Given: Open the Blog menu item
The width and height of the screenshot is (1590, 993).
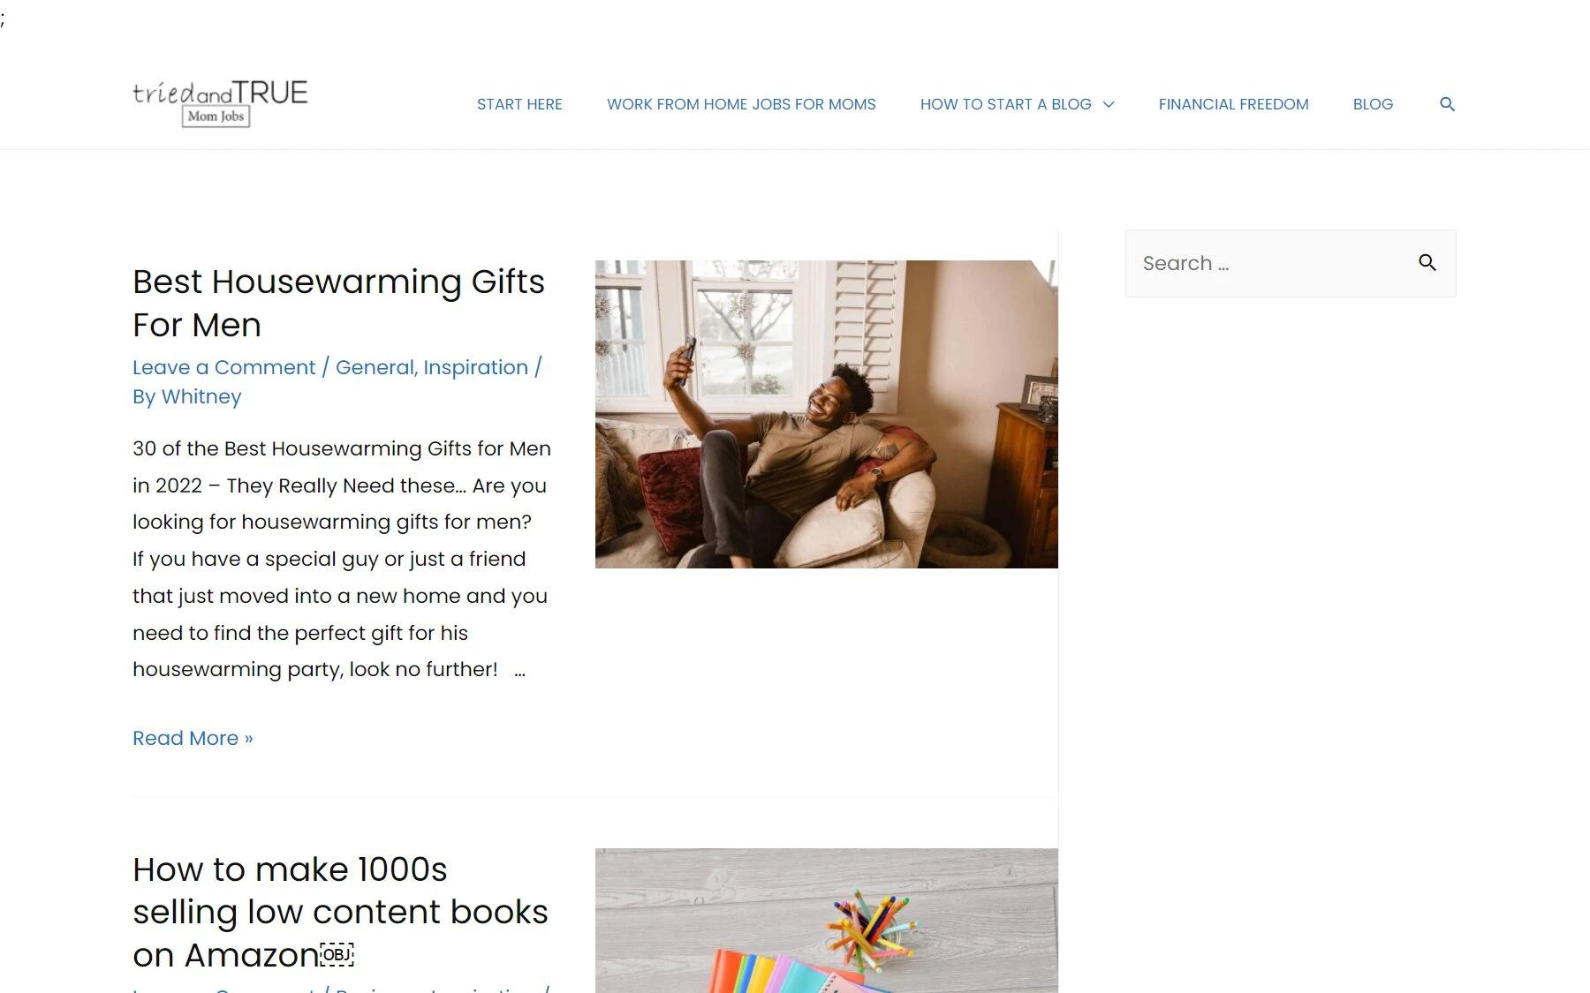Looking at the screenshot, I should pos(1373,104).
